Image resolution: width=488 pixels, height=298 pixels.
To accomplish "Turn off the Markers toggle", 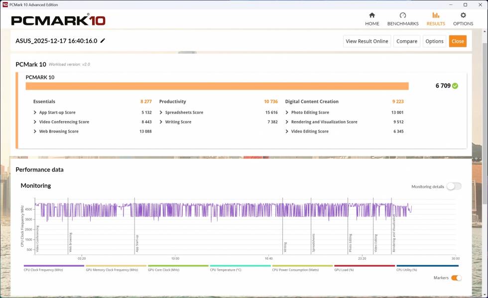I will [456, 278].
